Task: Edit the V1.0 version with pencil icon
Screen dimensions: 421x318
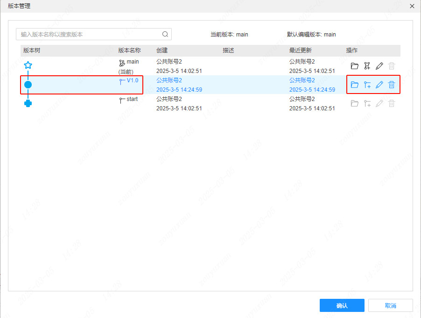Action: point(379,85)
